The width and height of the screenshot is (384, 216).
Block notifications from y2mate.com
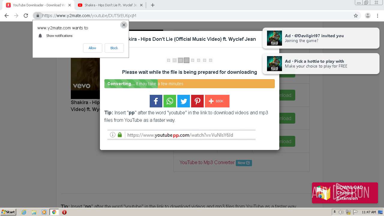tap(114, 48)
